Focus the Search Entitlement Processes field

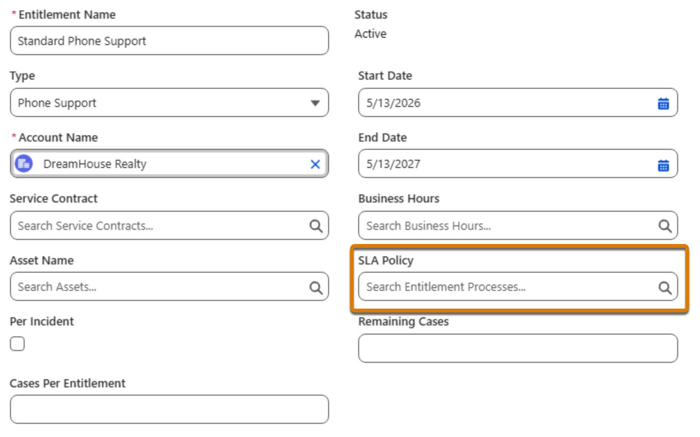(x=518, y=286)
